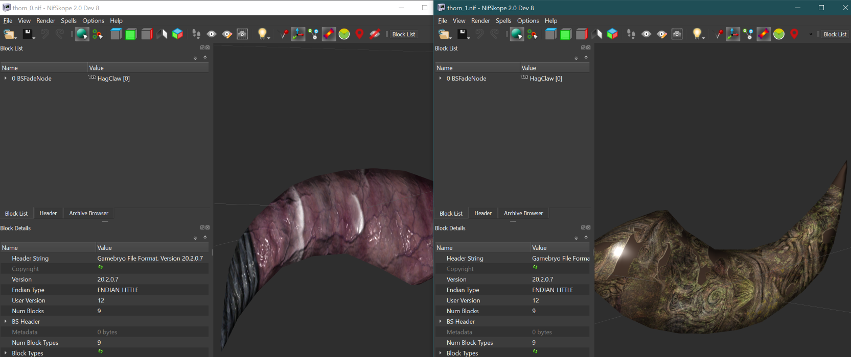Open the lighting dropdown arrow in thorn_1 toolbar

click(x=703, y=37)
